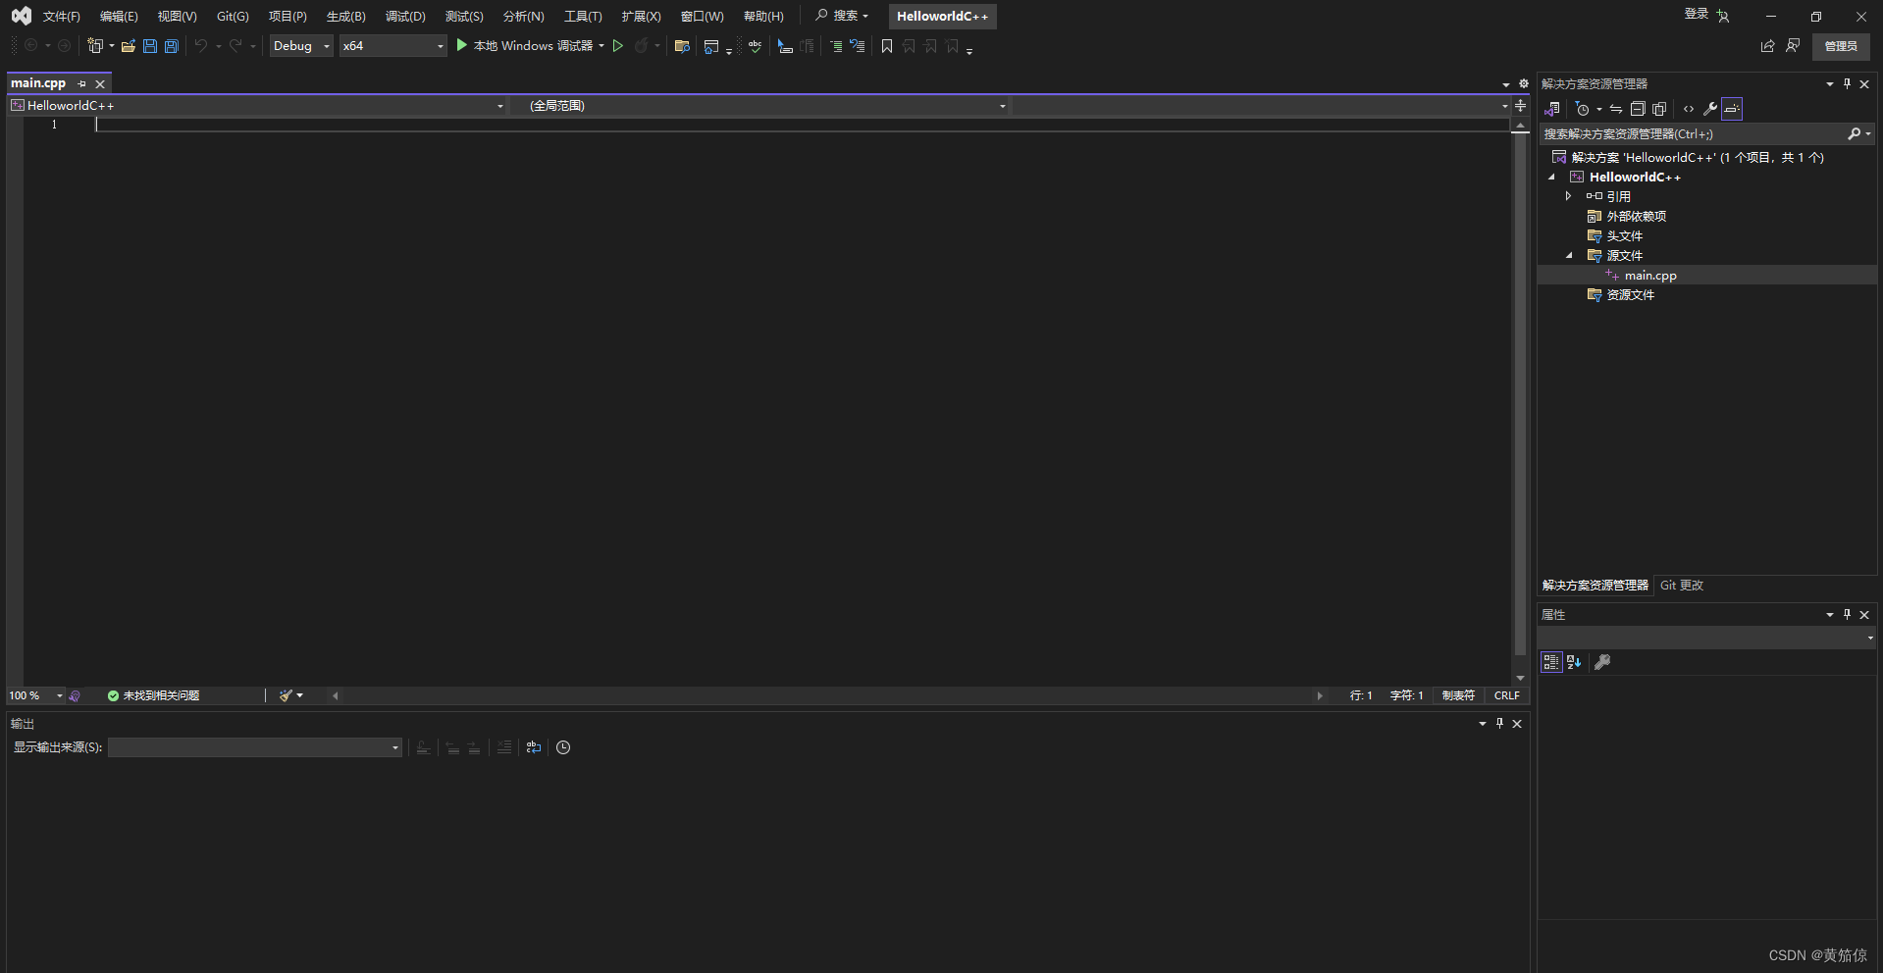The height and width of the screenshot is (973, 1883).
Task: Open the Preview Selected Items icon
Action: click(1659, 109)
